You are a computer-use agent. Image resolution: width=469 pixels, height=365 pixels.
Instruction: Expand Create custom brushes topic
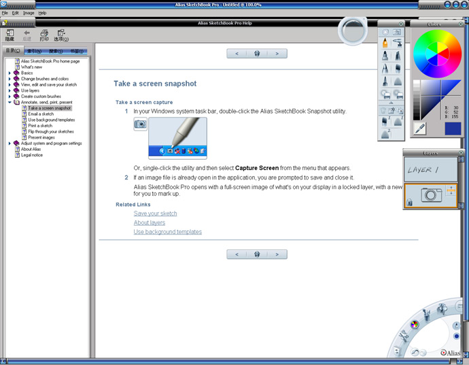10,97
